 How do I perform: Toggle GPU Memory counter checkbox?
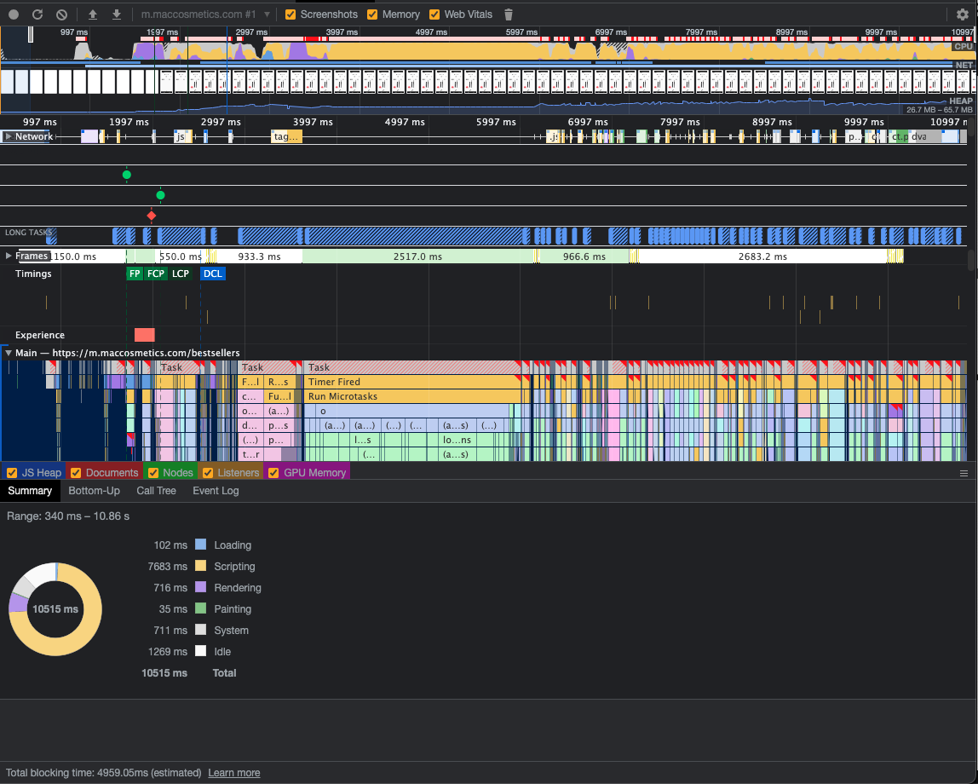point(273,473)
